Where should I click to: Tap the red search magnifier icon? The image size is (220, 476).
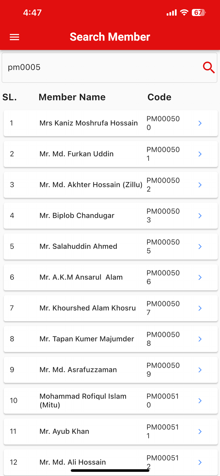(209, 67)
